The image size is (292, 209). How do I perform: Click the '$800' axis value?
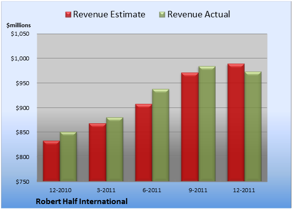pos(22,157)
